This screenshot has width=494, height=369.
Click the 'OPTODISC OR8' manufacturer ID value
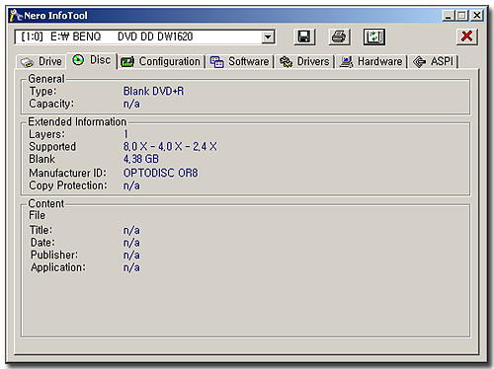(161, 173)
